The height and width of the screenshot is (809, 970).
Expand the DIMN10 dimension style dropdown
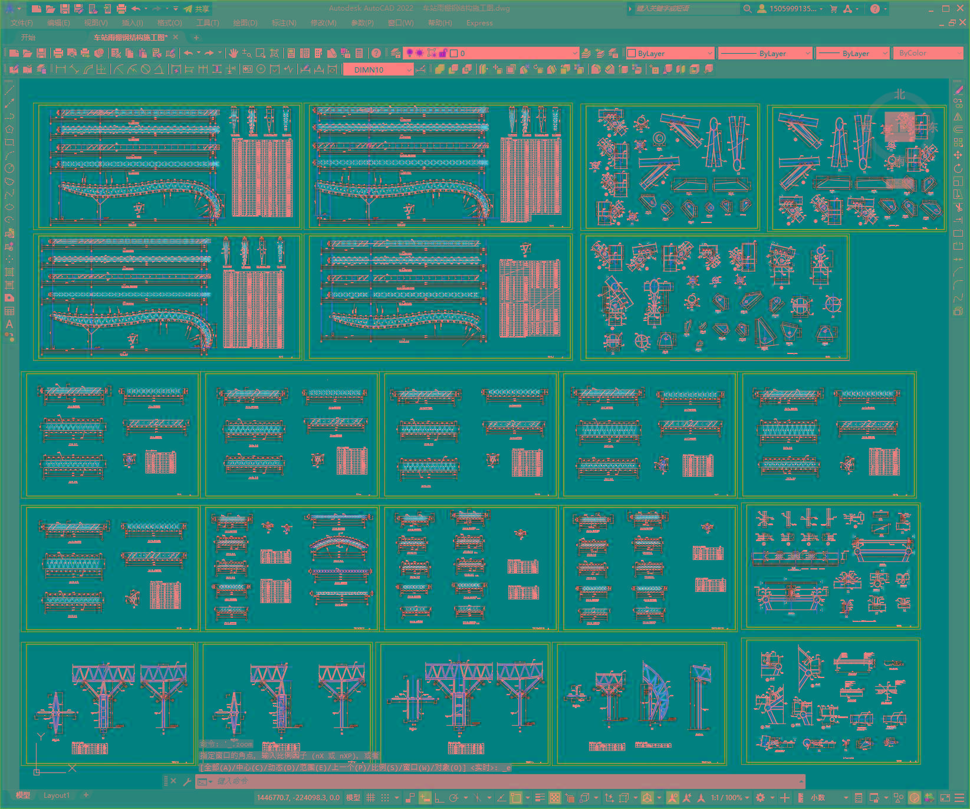point(409,70)
